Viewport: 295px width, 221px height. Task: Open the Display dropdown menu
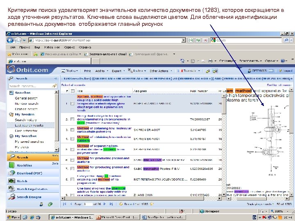[70, 71]
